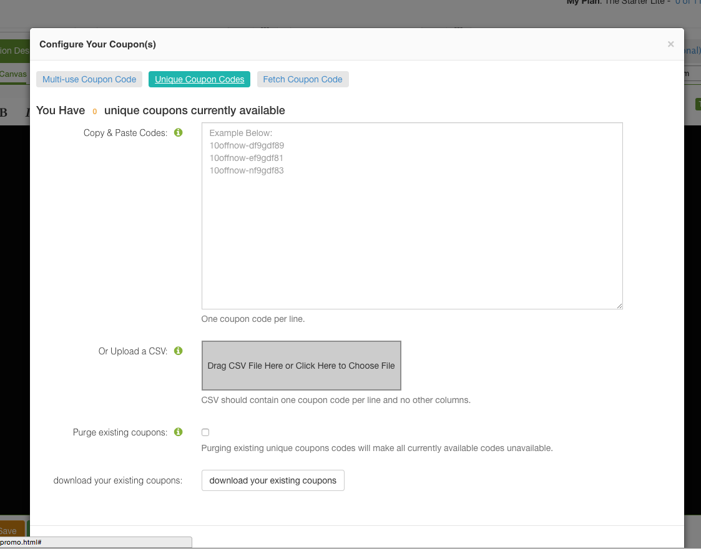
Task: Click the info icon beside Copy & Paste Codes
Action: [178, 132]
